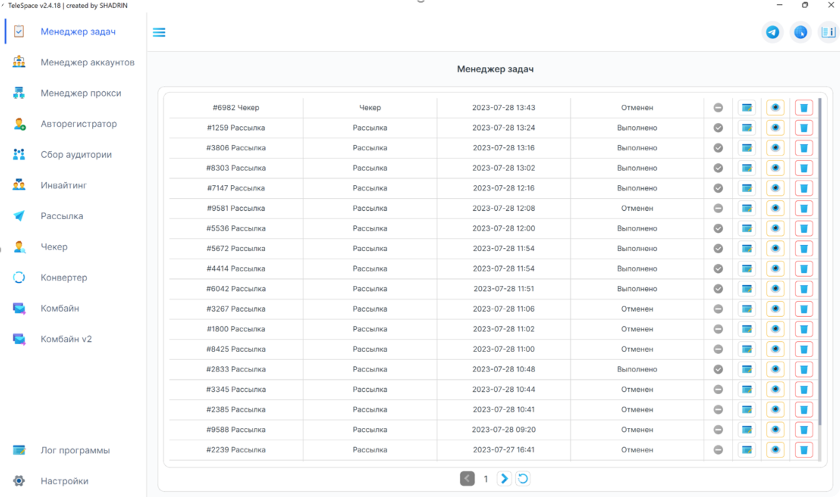
Task: View task #9581 Рассылка with eye icon
Action: [775, 208]
